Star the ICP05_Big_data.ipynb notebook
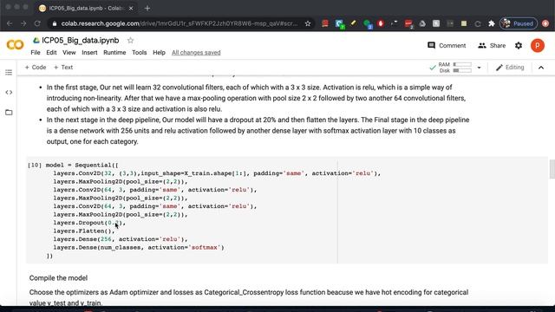This screenshot has width=555, height=312. [131, 41]
